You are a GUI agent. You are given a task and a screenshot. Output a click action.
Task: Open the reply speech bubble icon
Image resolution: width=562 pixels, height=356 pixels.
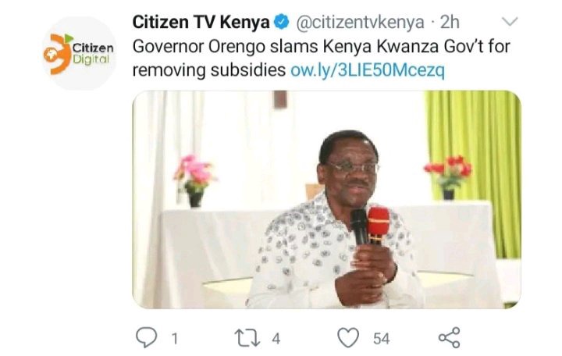coord(146,337)
